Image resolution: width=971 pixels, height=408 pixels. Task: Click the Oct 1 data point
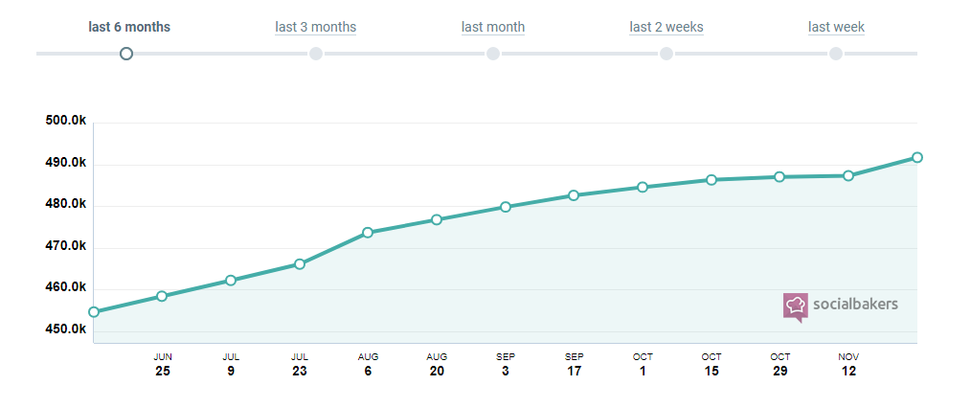coord(643,187)
